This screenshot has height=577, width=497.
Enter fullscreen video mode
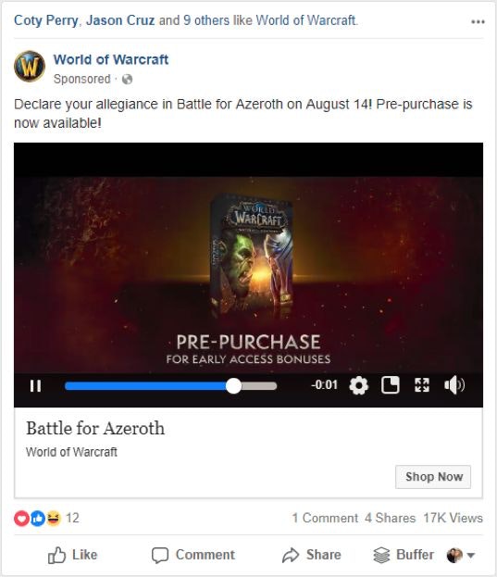[422, 385]
